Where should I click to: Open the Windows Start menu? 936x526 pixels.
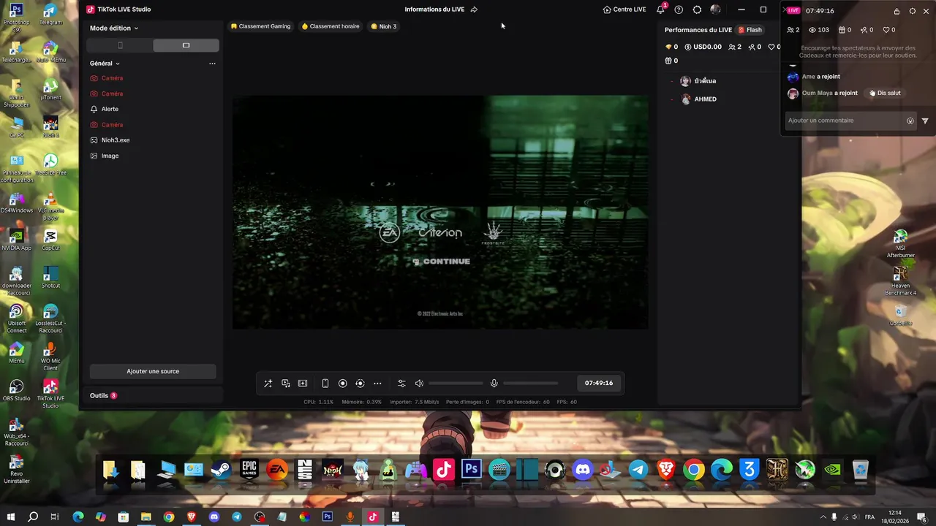point(11,517)
